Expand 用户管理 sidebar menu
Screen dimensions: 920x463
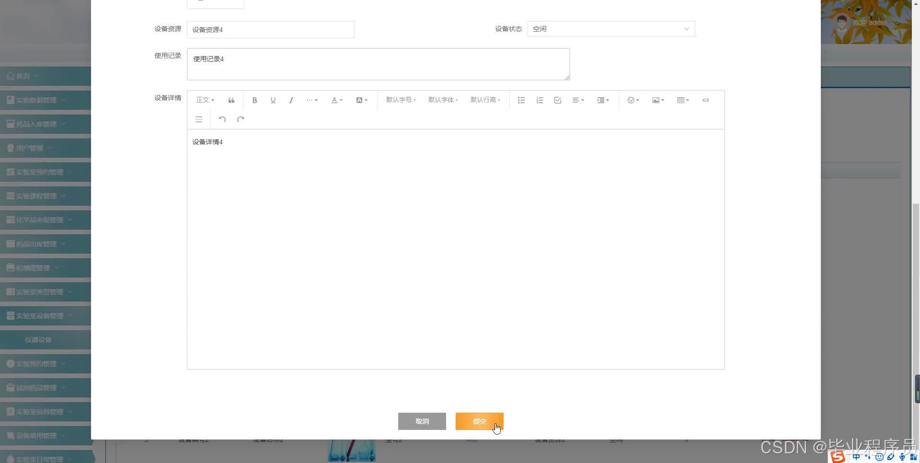(46, 148)
